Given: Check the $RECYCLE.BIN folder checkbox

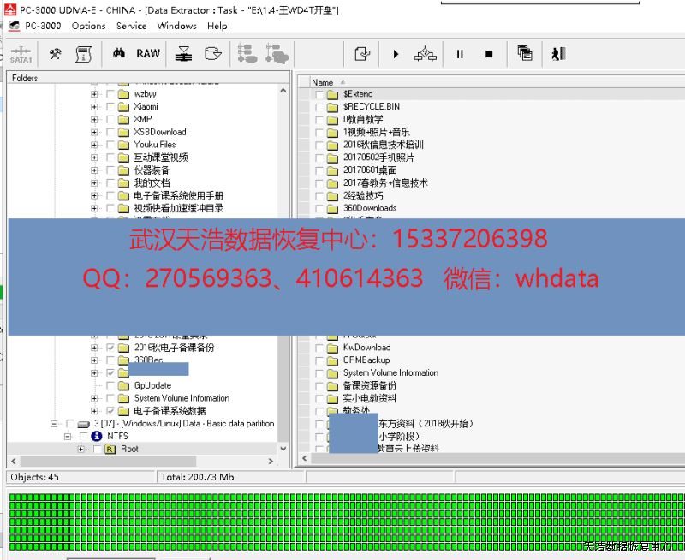Looking at the screenshot, I should pyautogui.click(x=319, y=107).
